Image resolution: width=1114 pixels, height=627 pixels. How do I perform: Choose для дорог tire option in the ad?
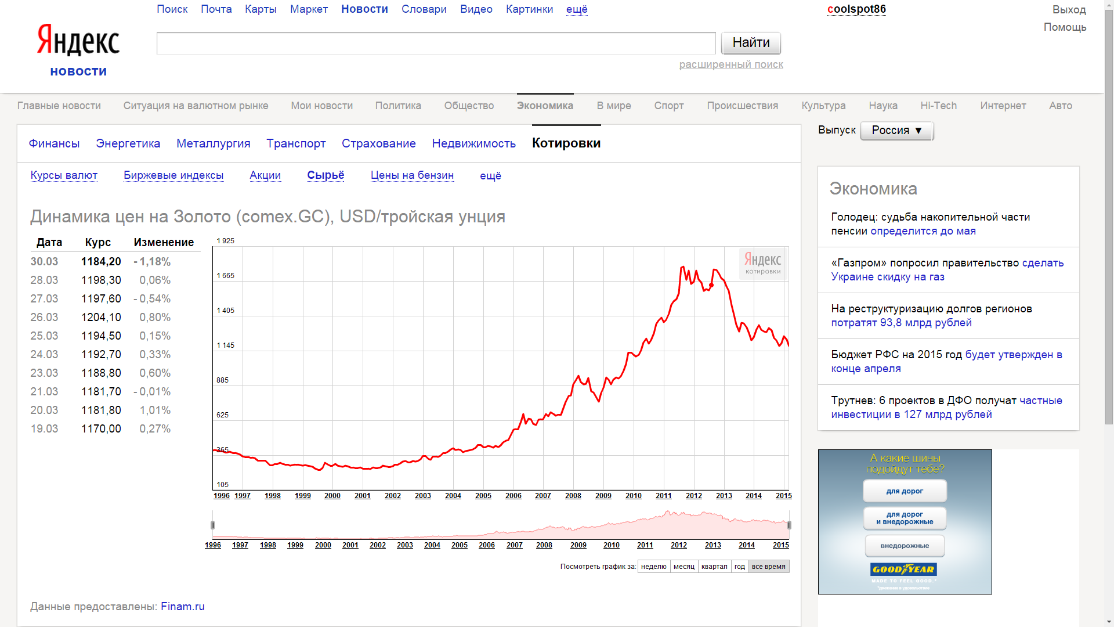coord(904,491)
